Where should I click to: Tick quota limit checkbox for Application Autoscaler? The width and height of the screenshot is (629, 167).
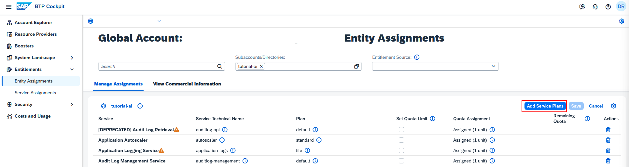tap(401, 140)
